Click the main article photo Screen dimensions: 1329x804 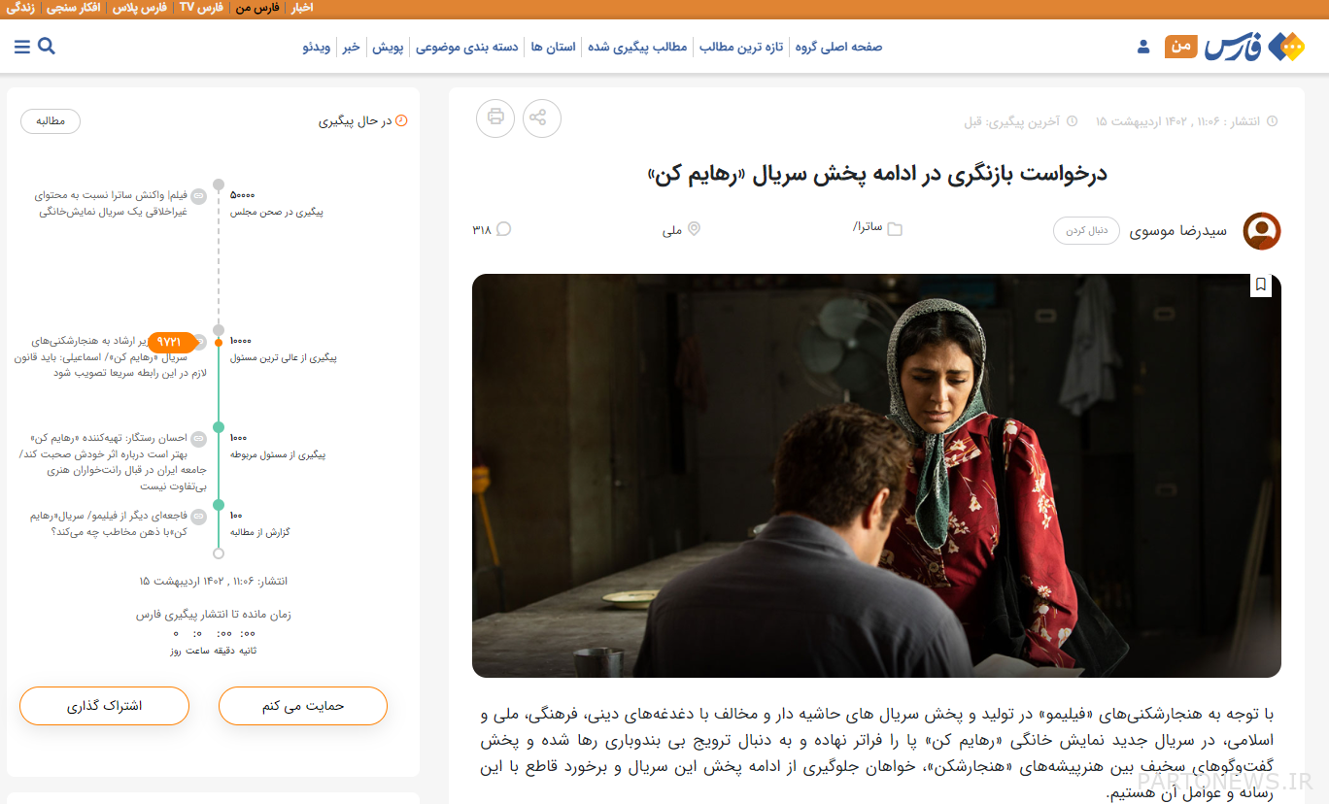pos(875,476)
